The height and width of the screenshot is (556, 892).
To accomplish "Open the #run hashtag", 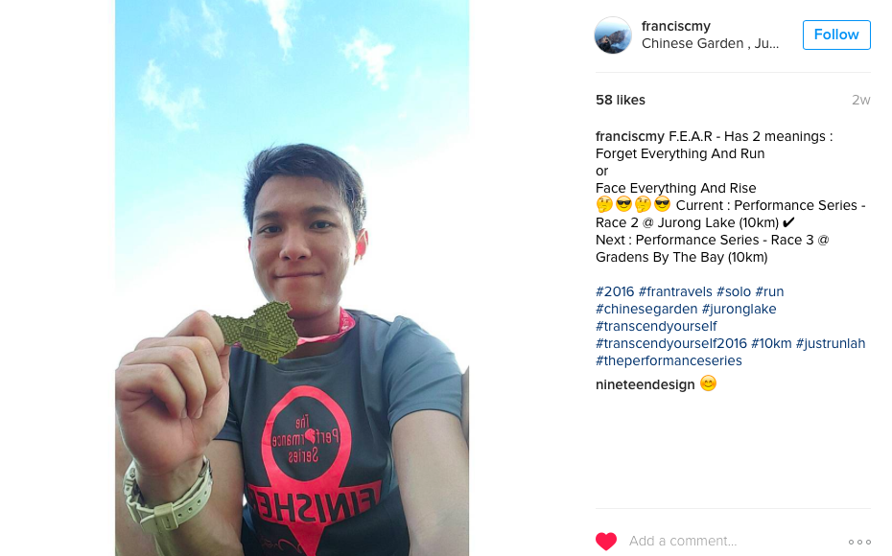I will [x=769, y=291].
